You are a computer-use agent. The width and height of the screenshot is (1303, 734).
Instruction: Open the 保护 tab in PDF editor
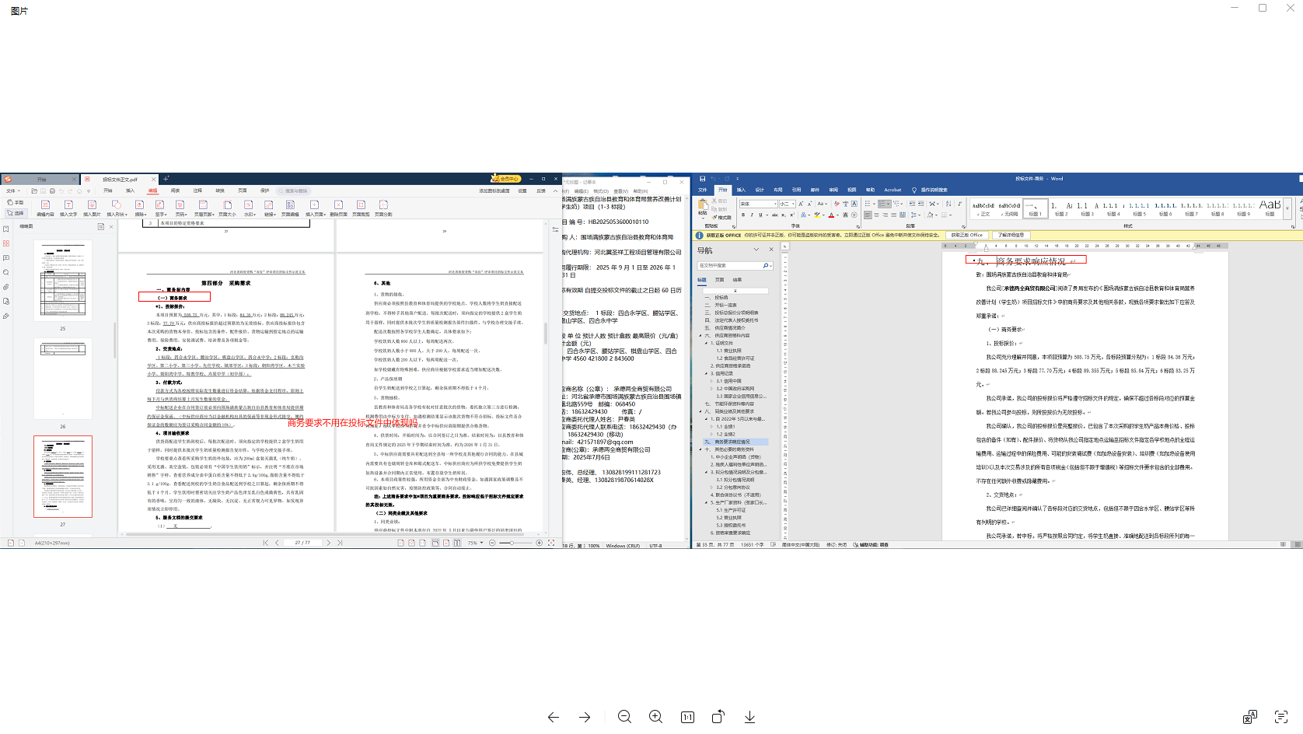click(264, 190)
